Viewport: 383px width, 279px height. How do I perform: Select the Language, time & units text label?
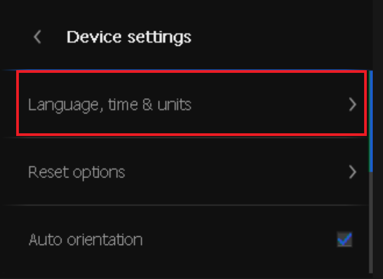coord(110,104)
